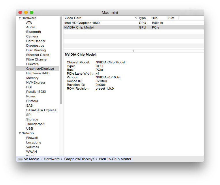Select PCI in the sidebar

pyautogui.click(x=29, y=87)
